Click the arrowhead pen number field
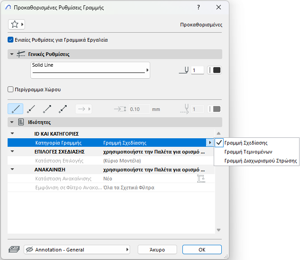300x260 pixels. (198, 109)
